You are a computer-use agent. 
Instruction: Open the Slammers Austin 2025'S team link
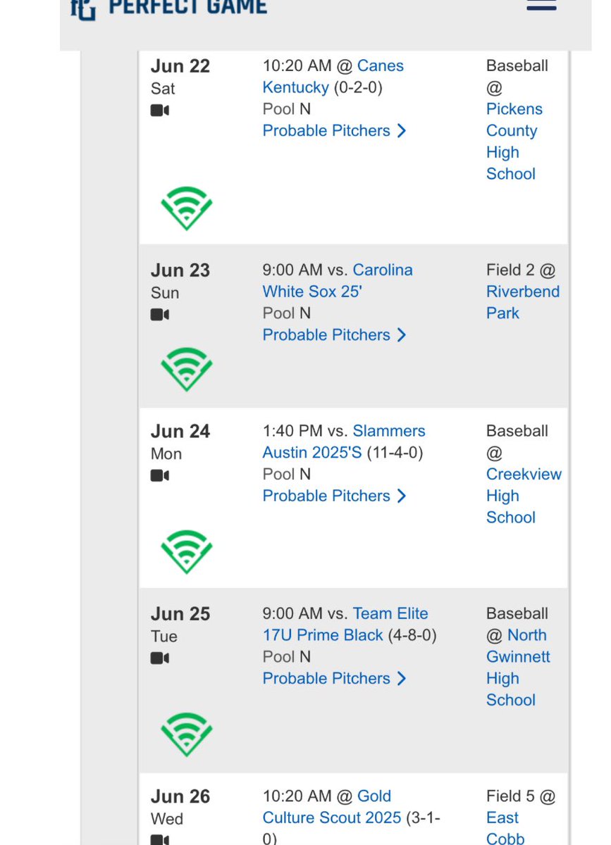[344, 442]
